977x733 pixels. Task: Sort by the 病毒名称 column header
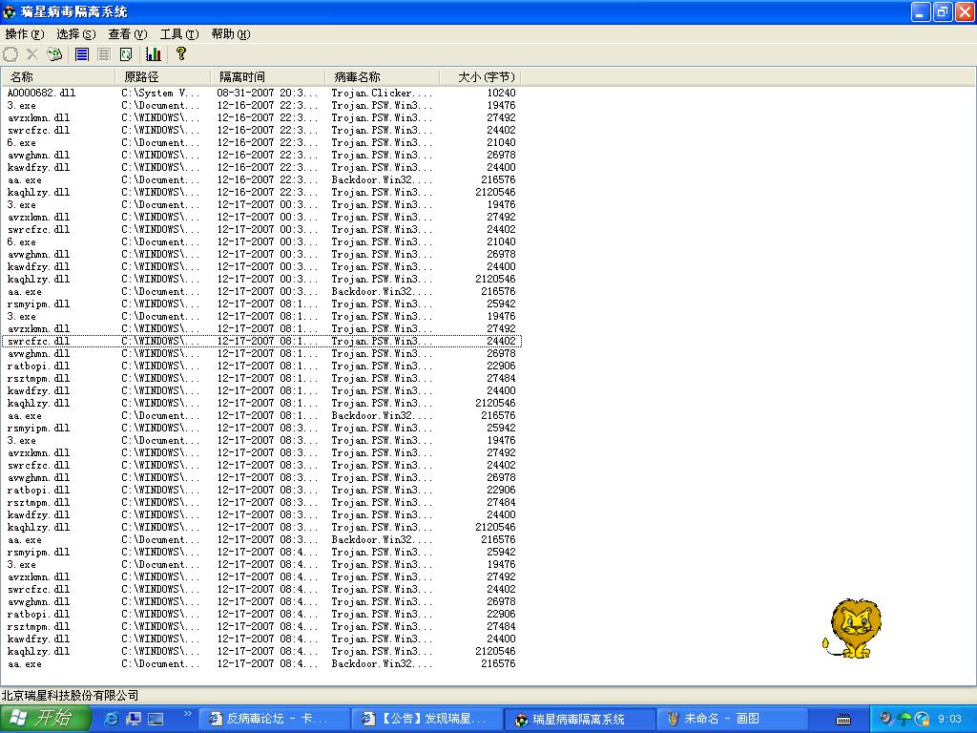(x=382, y=76)
